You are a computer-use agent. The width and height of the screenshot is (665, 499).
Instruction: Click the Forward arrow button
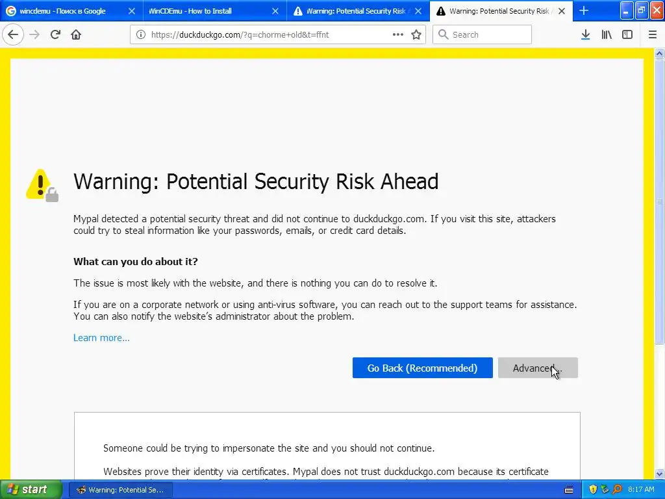coord(34,34)
